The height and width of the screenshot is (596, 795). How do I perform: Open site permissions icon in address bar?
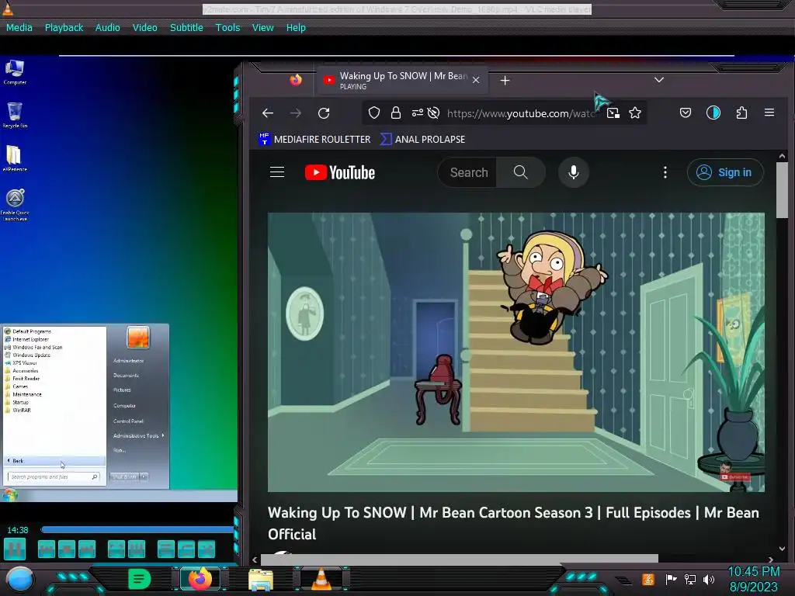[x=417, y=113]
